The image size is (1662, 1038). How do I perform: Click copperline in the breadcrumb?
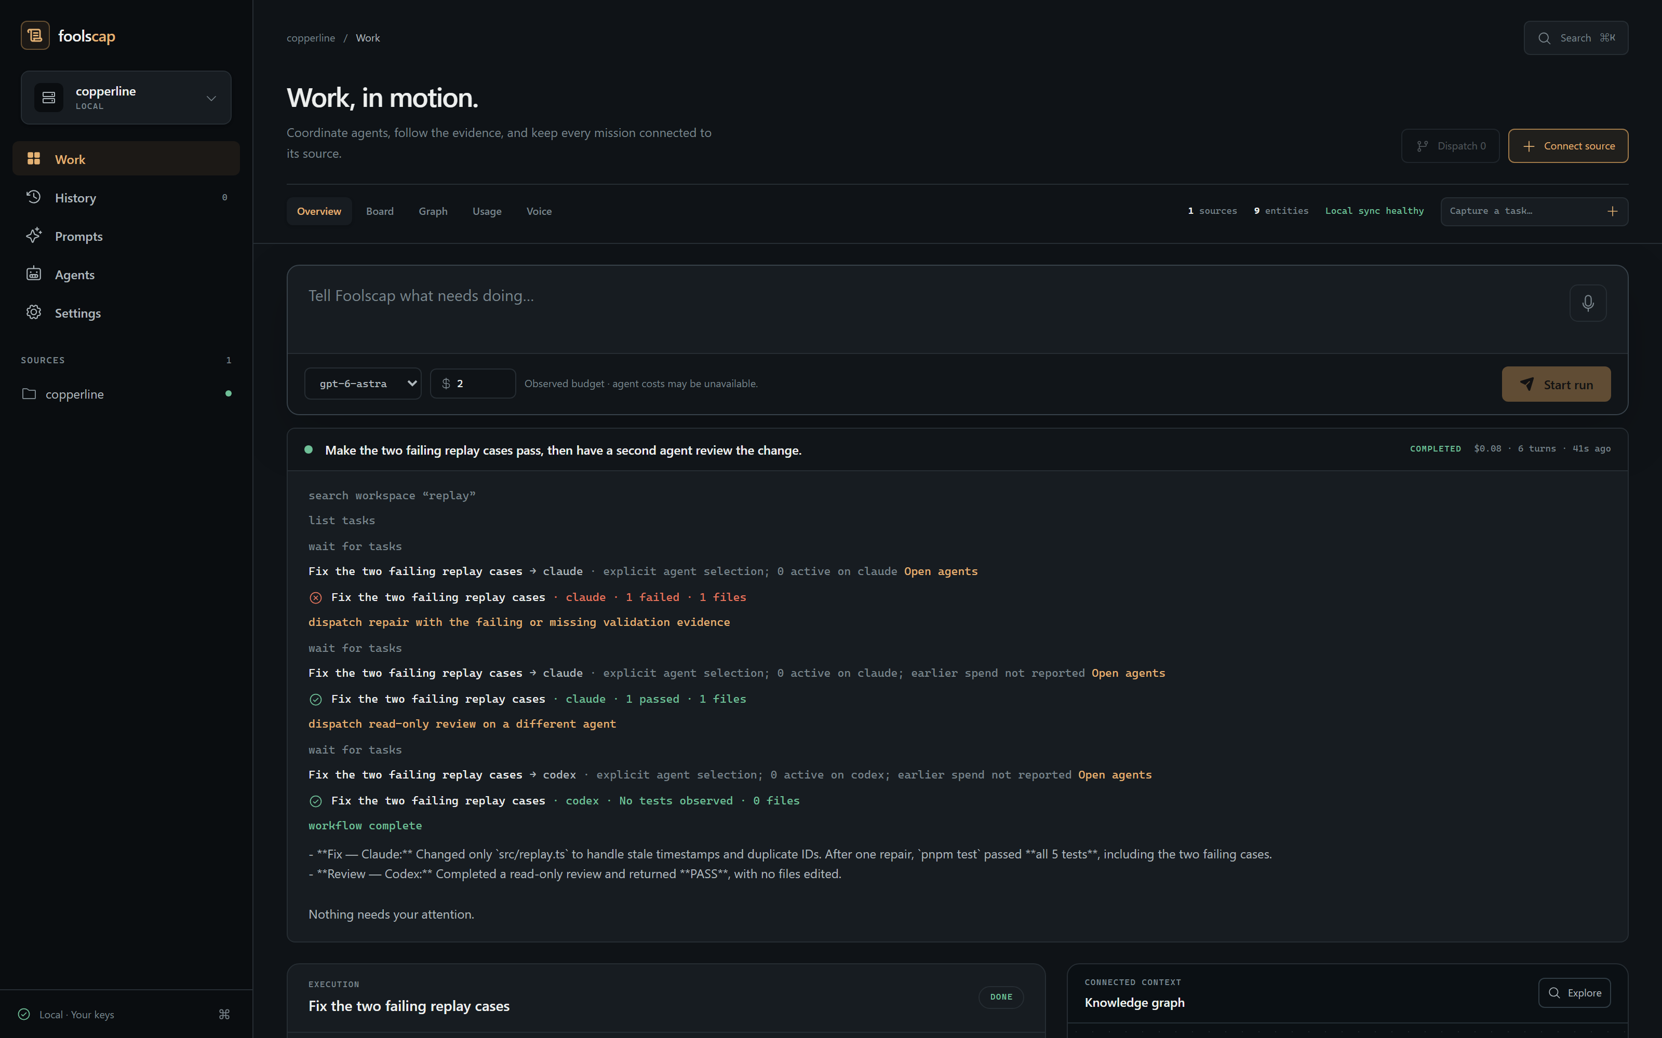tap(311, 38)
